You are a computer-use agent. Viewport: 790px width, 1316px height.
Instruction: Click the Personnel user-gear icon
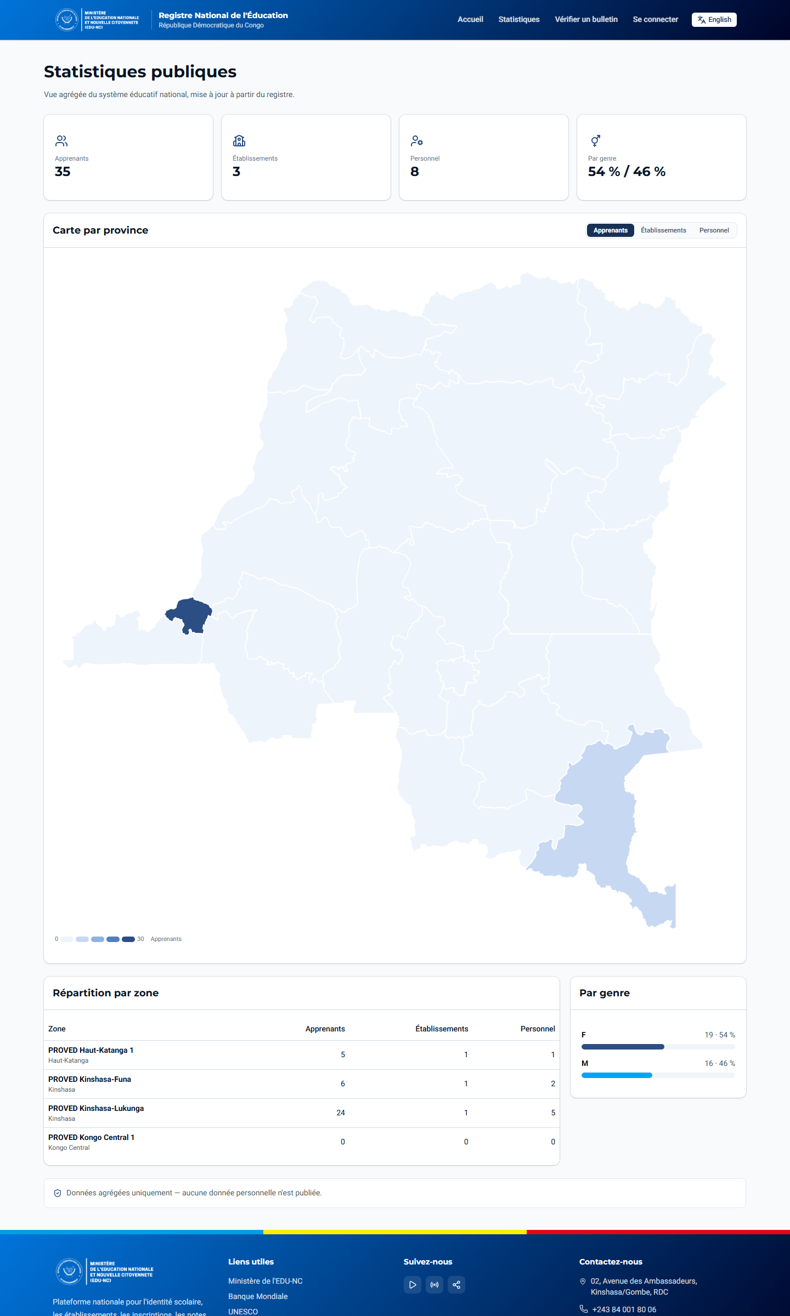click(x=417, y=141)
